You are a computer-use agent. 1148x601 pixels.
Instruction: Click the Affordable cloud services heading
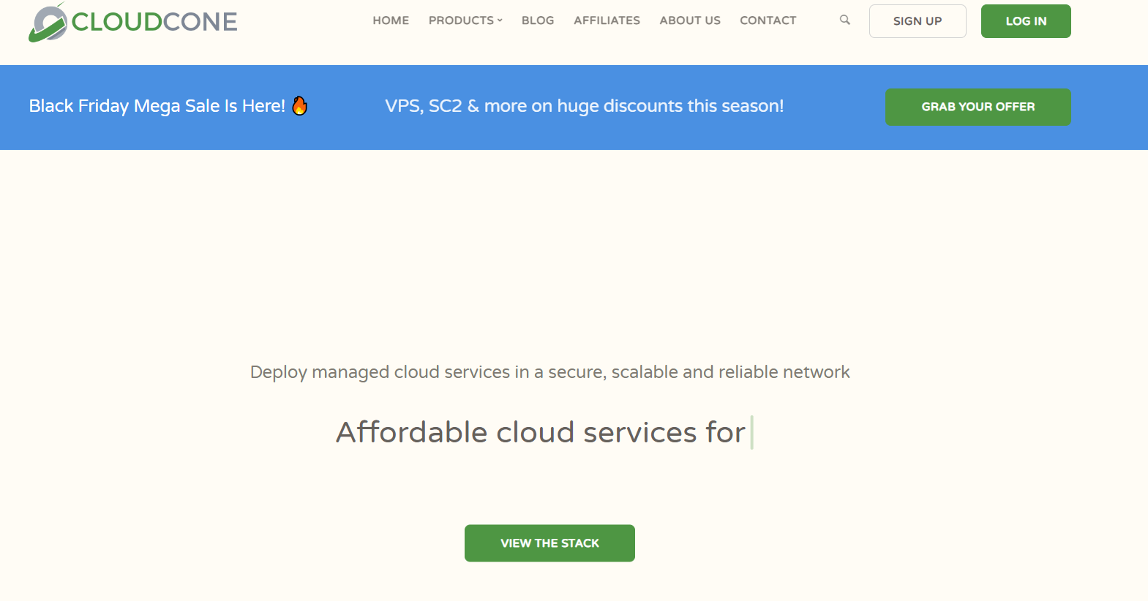(x=541, y=432)
